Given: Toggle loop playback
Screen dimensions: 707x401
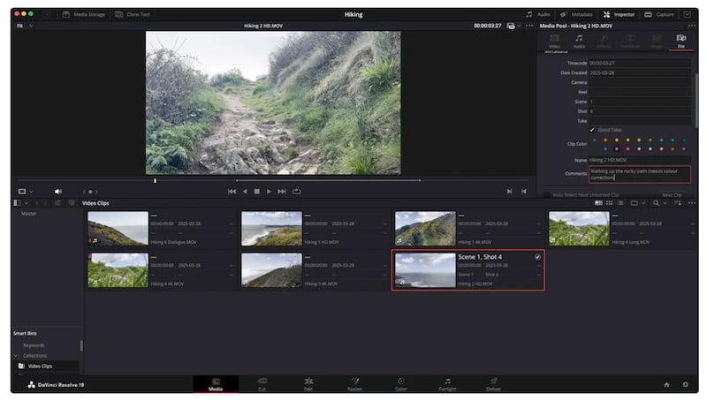Looking at the screenshot, I should (x=296, y=192).
